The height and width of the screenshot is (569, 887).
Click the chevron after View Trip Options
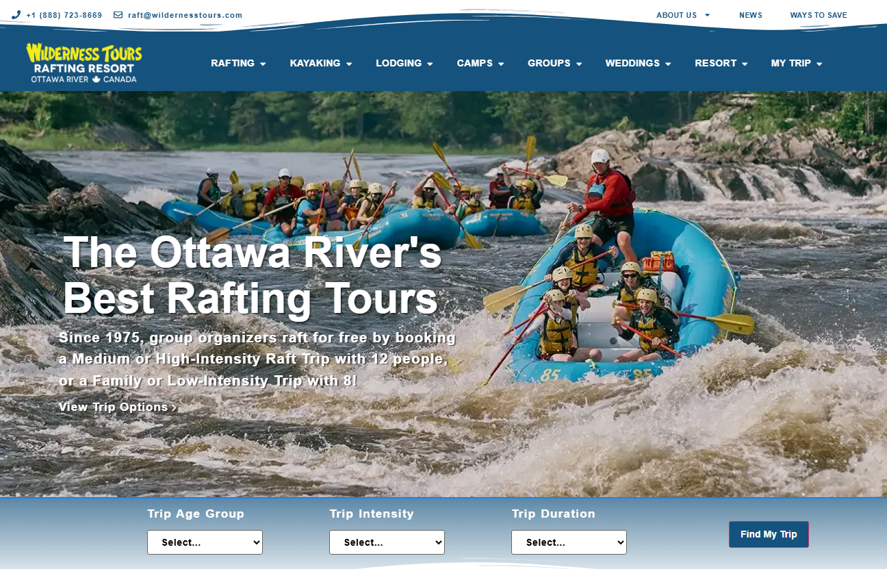click(174, 407)
